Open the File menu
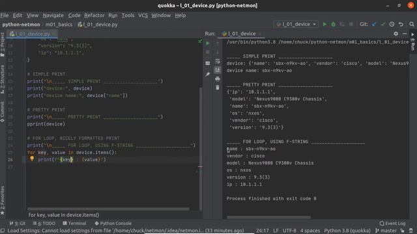Viewport: 417px width, 234px height. coord(5,16)
